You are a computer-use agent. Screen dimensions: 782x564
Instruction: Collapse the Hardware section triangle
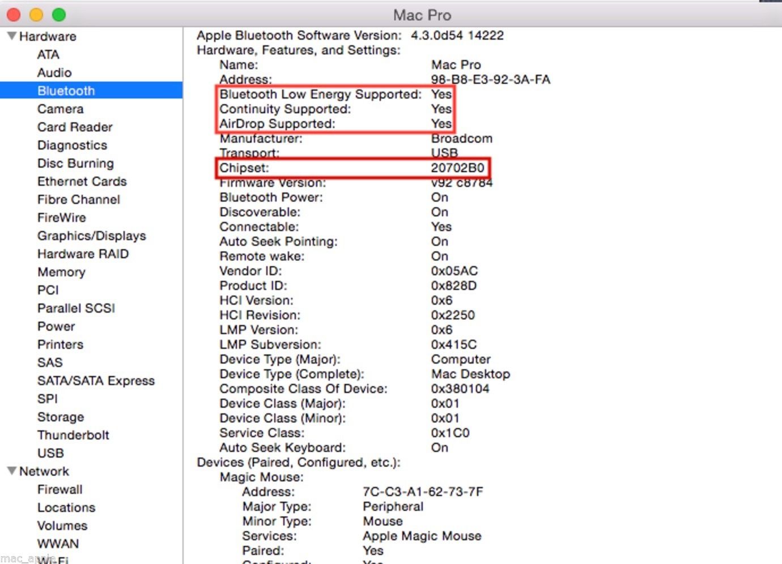coord(11,36)
